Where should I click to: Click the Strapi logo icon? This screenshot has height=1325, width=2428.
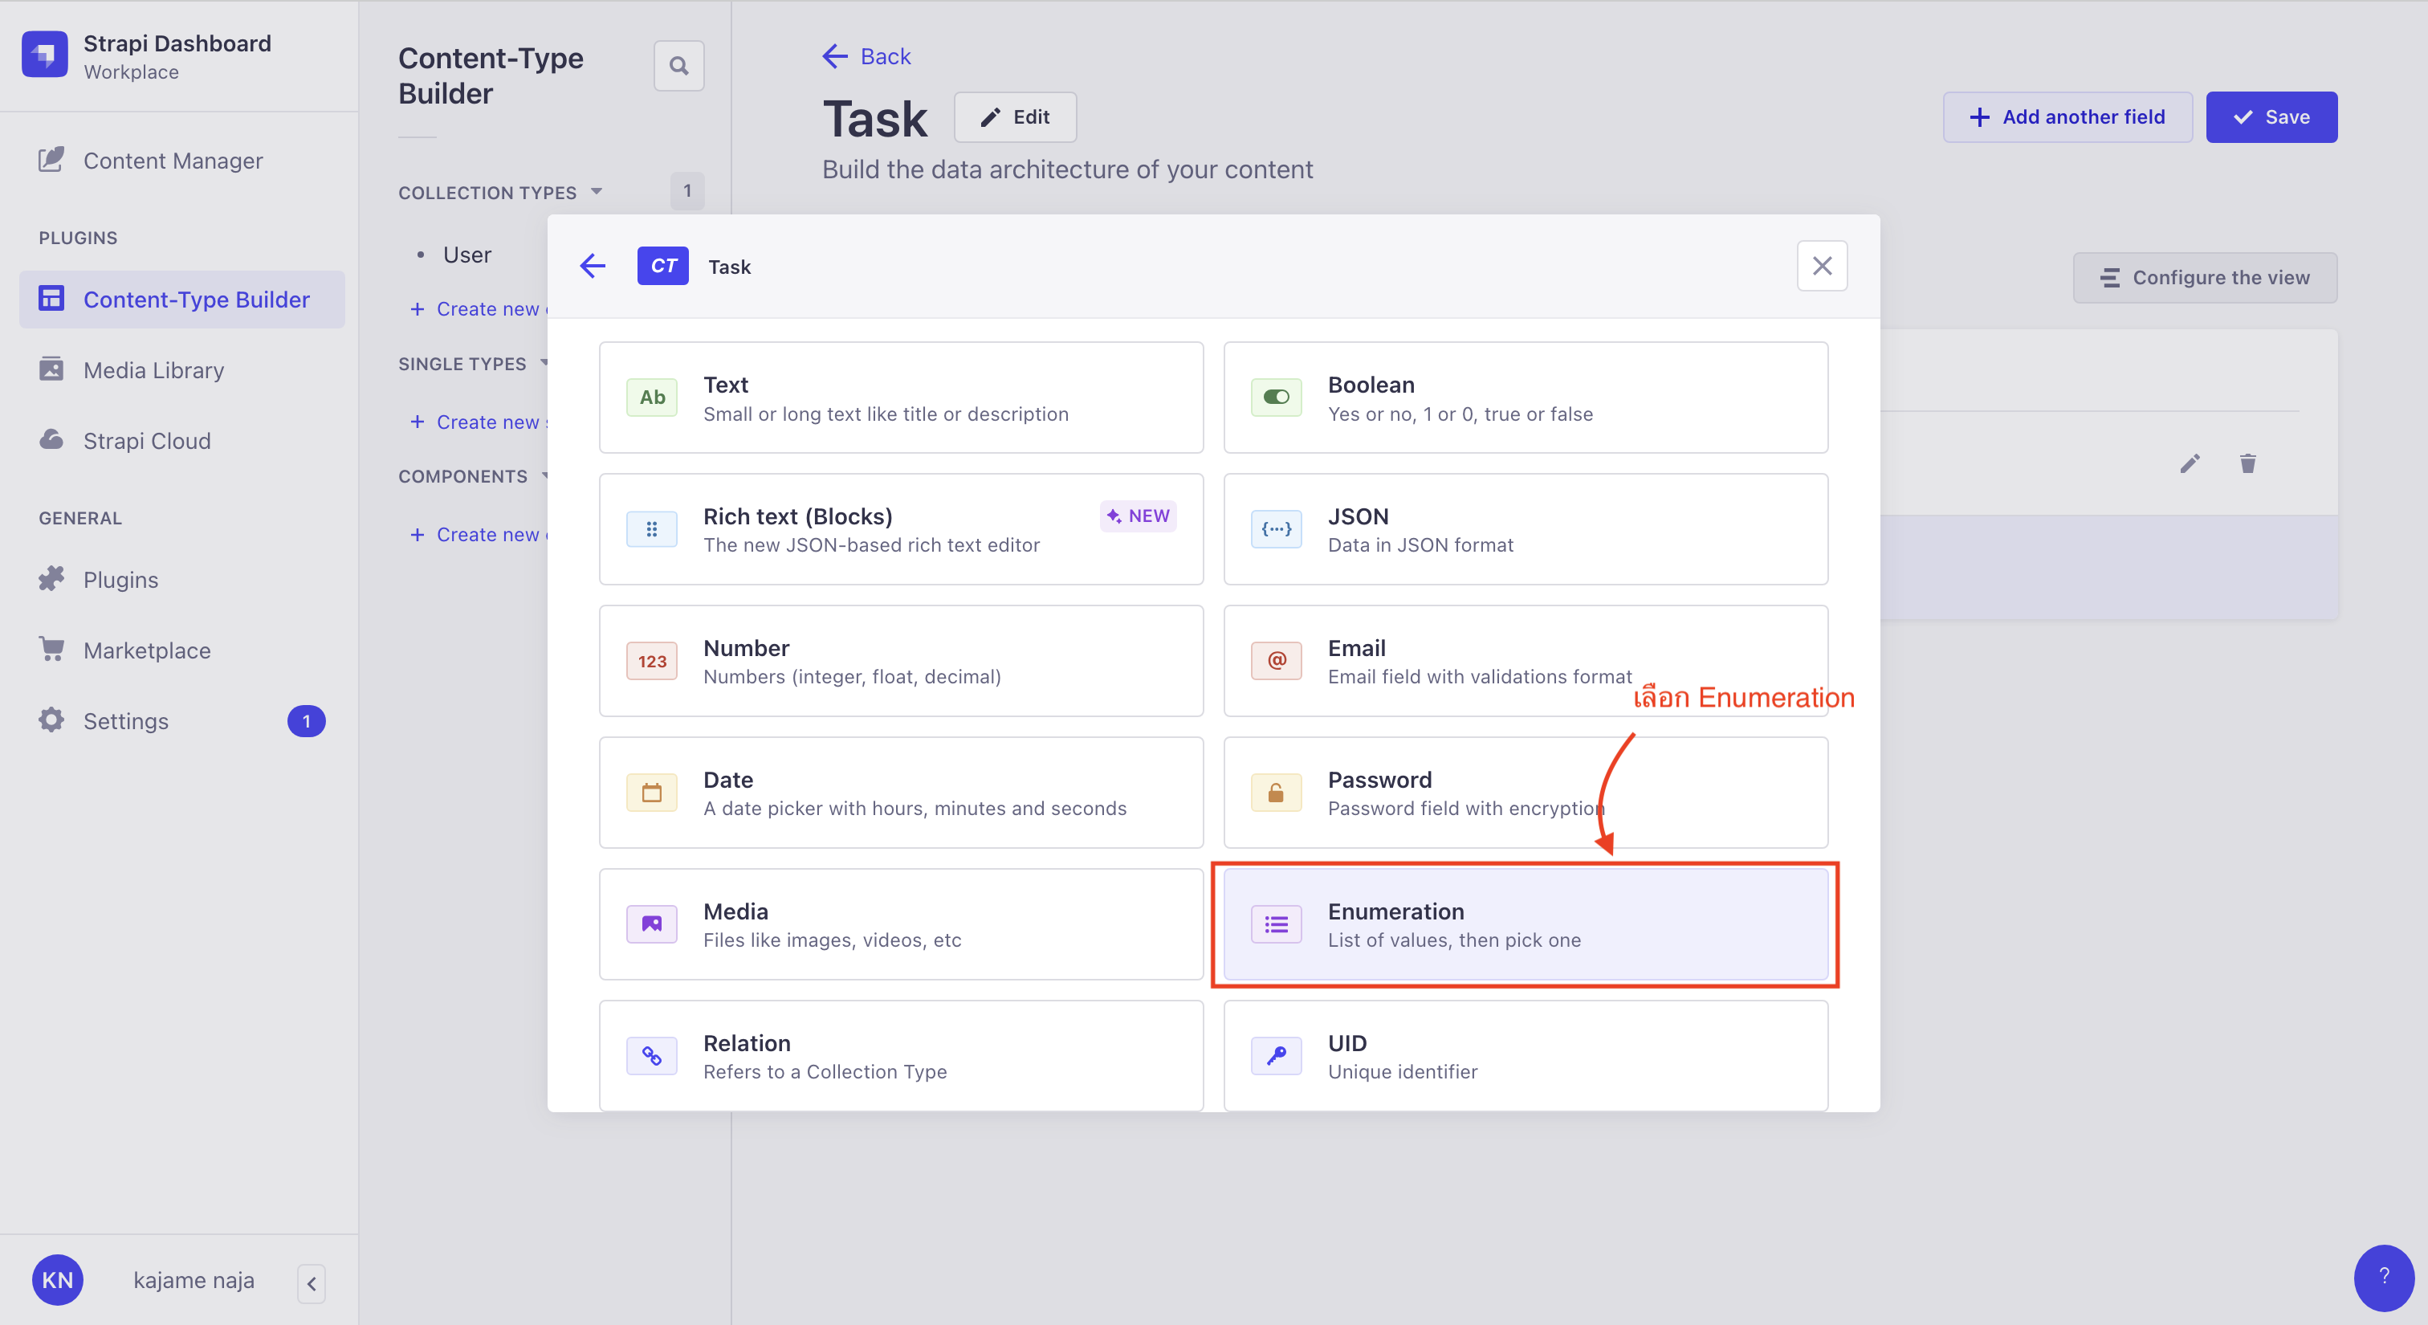[44, 55]
